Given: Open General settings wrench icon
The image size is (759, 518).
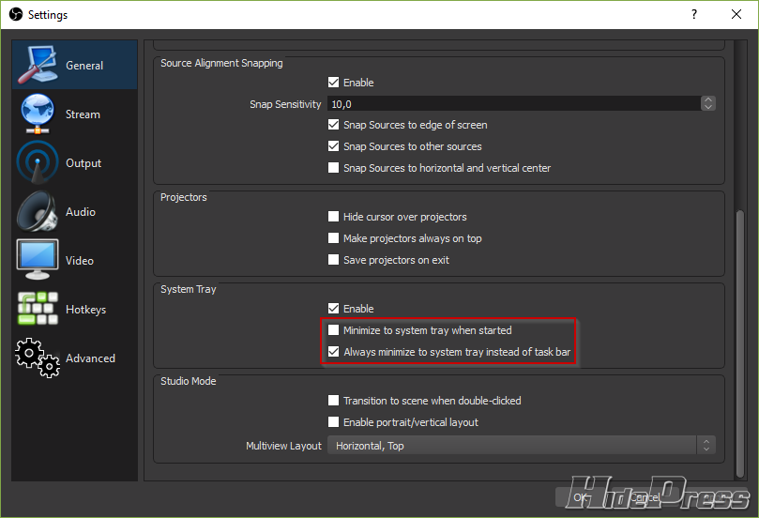Looking at the screenshot, I should (38, 66).
